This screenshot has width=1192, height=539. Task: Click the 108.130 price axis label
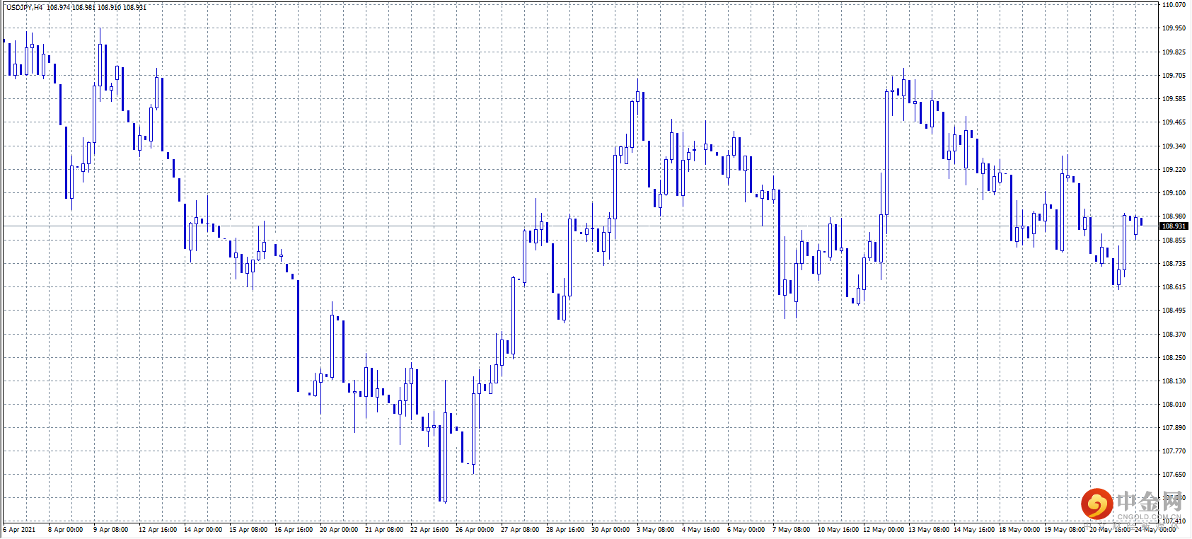click(1174, 381)
